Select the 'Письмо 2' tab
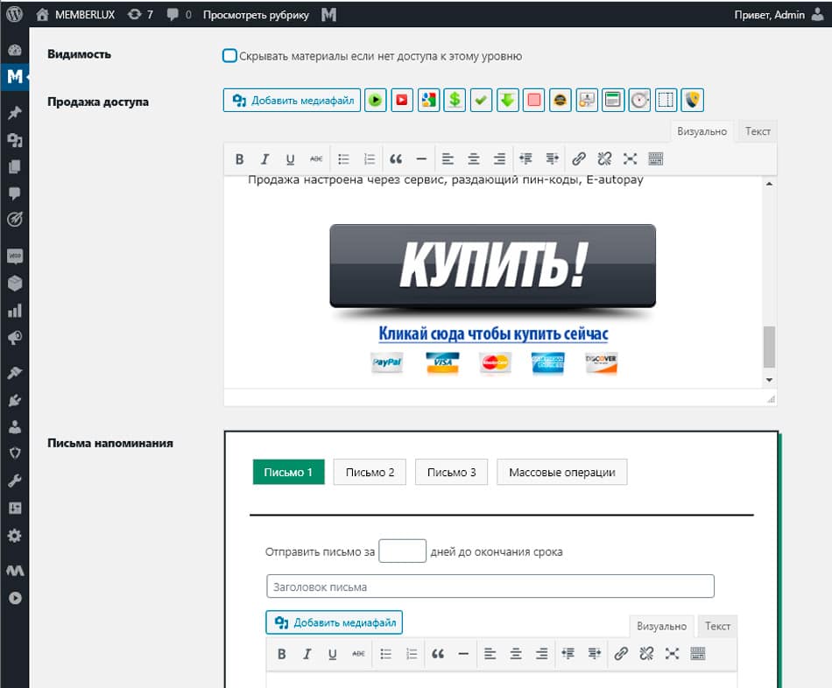 click(x=370, y=473)
